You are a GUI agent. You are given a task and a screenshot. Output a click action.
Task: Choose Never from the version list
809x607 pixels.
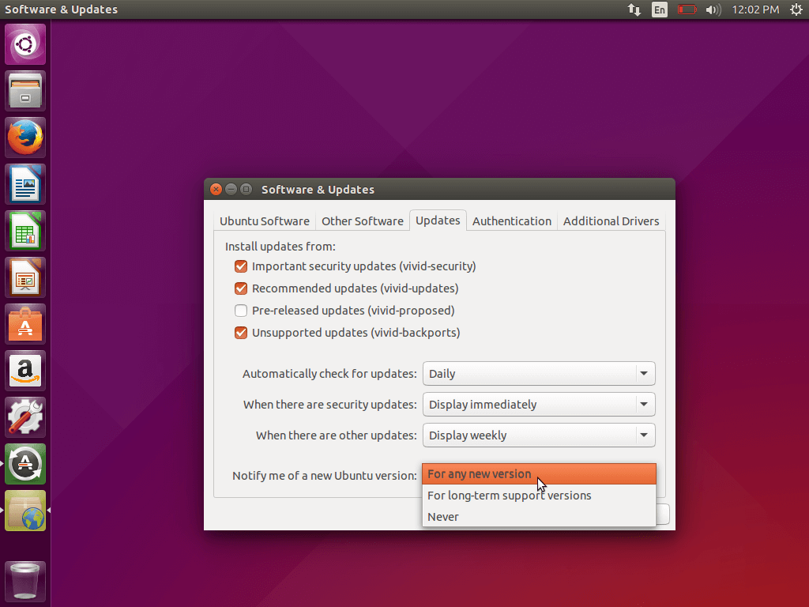click(443, 517)
